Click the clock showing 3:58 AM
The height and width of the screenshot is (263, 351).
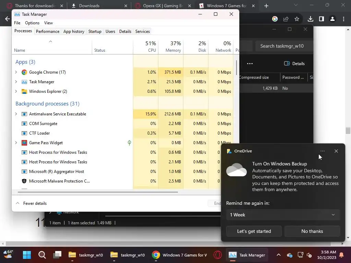[x=327, y=255]
